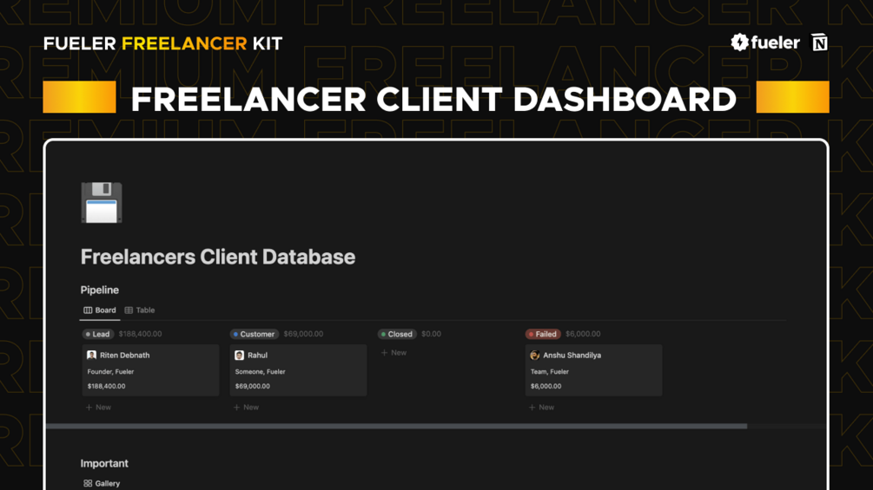873x490 pixels.
Task: Click $69,000.00 value on Rahul's card
Action: (x=252, y=386)
